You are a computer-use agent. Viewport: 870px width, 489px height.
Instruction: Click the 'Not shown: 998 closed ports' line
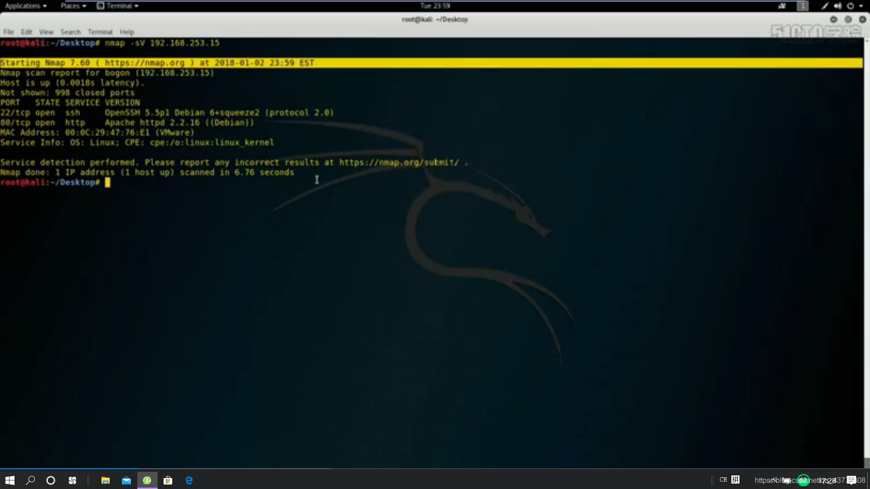tap(67, 93)
